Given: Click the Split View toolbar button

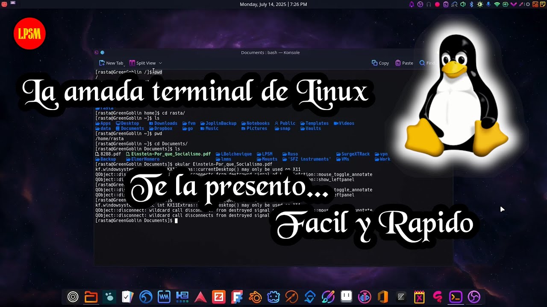Looking at the screenshot, I should [x=142, y=63].
